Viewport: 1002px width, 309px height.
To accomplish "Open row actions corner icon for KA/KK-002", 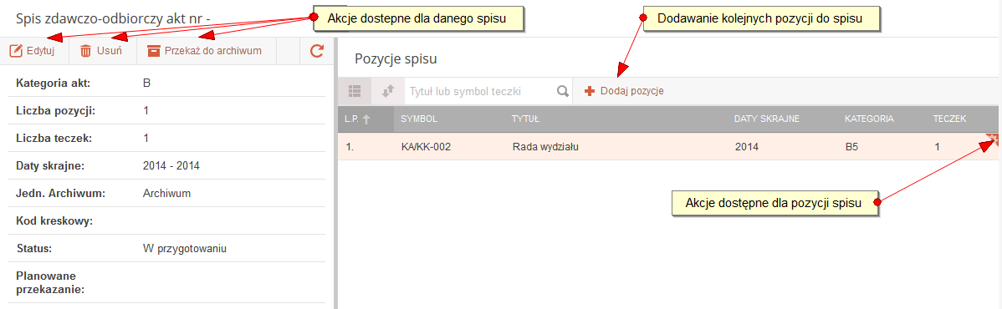I will pos(993,139).
